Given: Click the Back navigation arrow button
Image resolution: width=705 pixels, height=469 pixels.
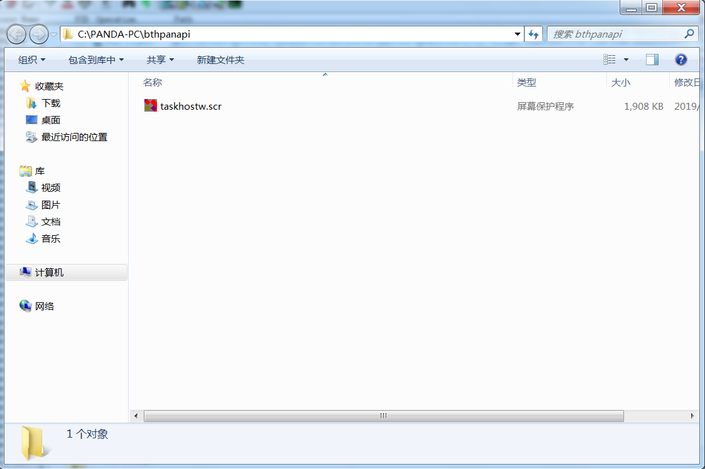Looking at the screenshot, I should point(16,34).
